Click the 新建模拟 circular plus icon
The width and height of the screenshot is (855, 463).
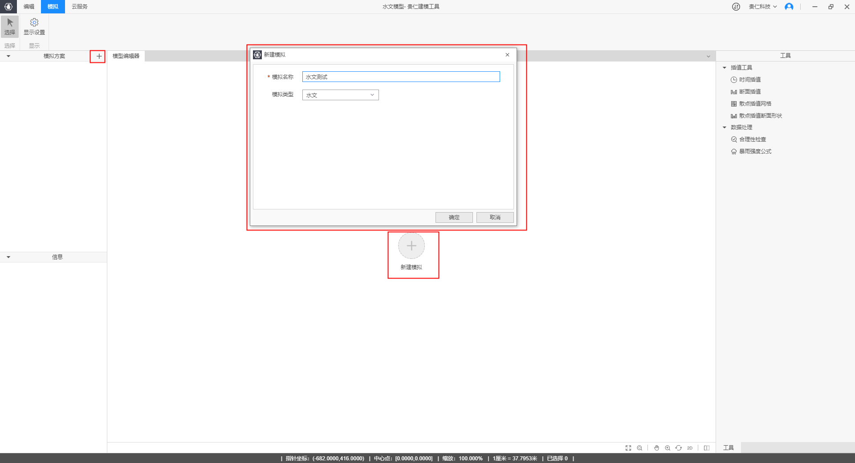pos(411,246)
